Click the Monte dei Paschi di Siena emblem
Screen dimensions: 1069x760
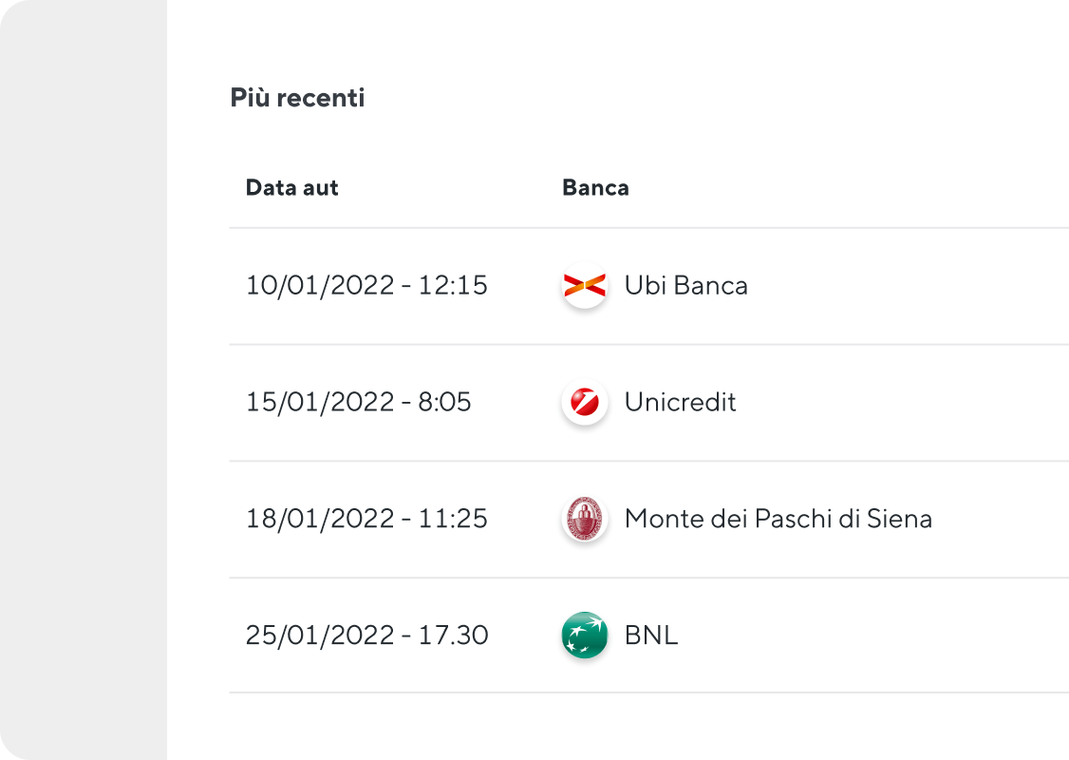(x=584, y=519)
